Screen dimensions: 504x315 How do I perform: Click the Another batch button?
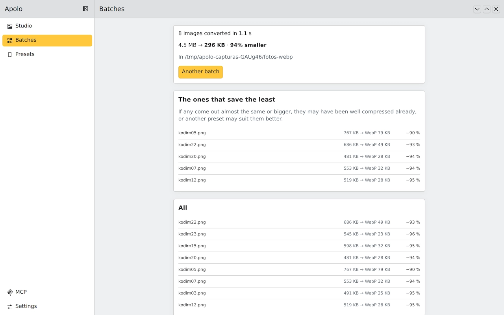200,72
